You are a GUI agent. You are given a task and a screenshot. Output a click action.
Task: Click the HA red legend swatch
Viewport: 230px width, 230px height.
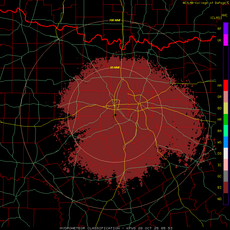[226, 85]
